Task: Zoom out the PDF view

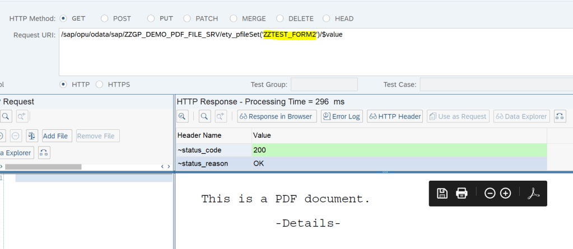Action: tap(490, 193)
